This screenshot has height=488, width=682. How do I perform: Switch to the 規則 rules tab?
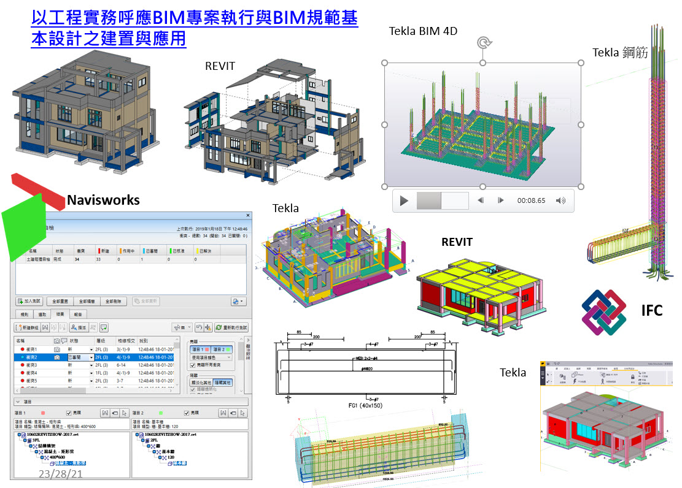click(x=25, y=314)
